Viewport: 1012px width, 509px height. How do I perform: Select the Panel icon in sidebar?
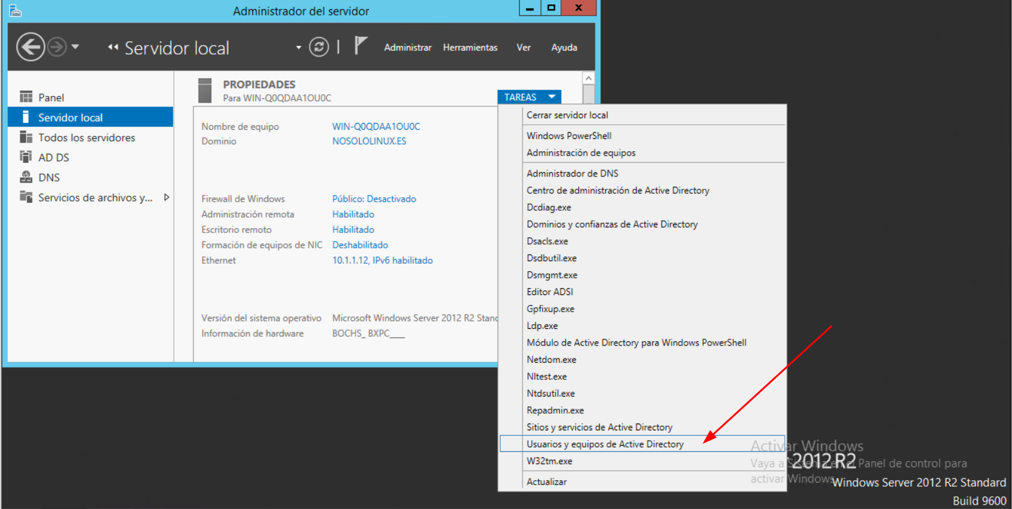click(x=26, y=97)
